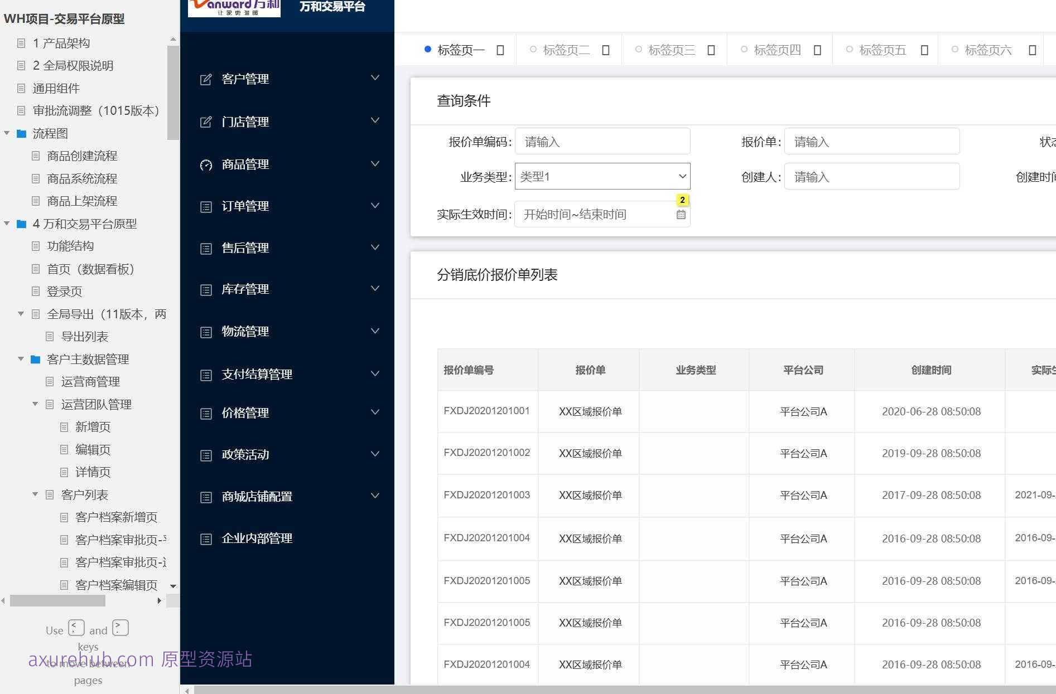Switch to the 标签页六 tab

coord(987,50)
